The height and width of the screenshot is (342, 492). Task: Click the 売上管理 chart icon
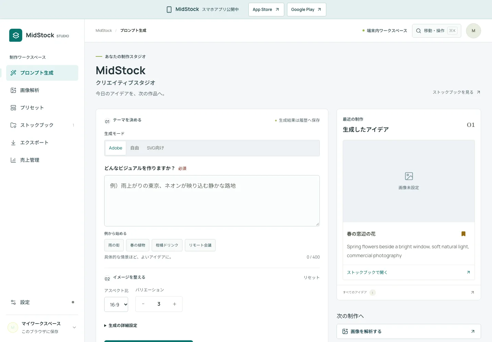pyautogui.click(x=13, y=160)
